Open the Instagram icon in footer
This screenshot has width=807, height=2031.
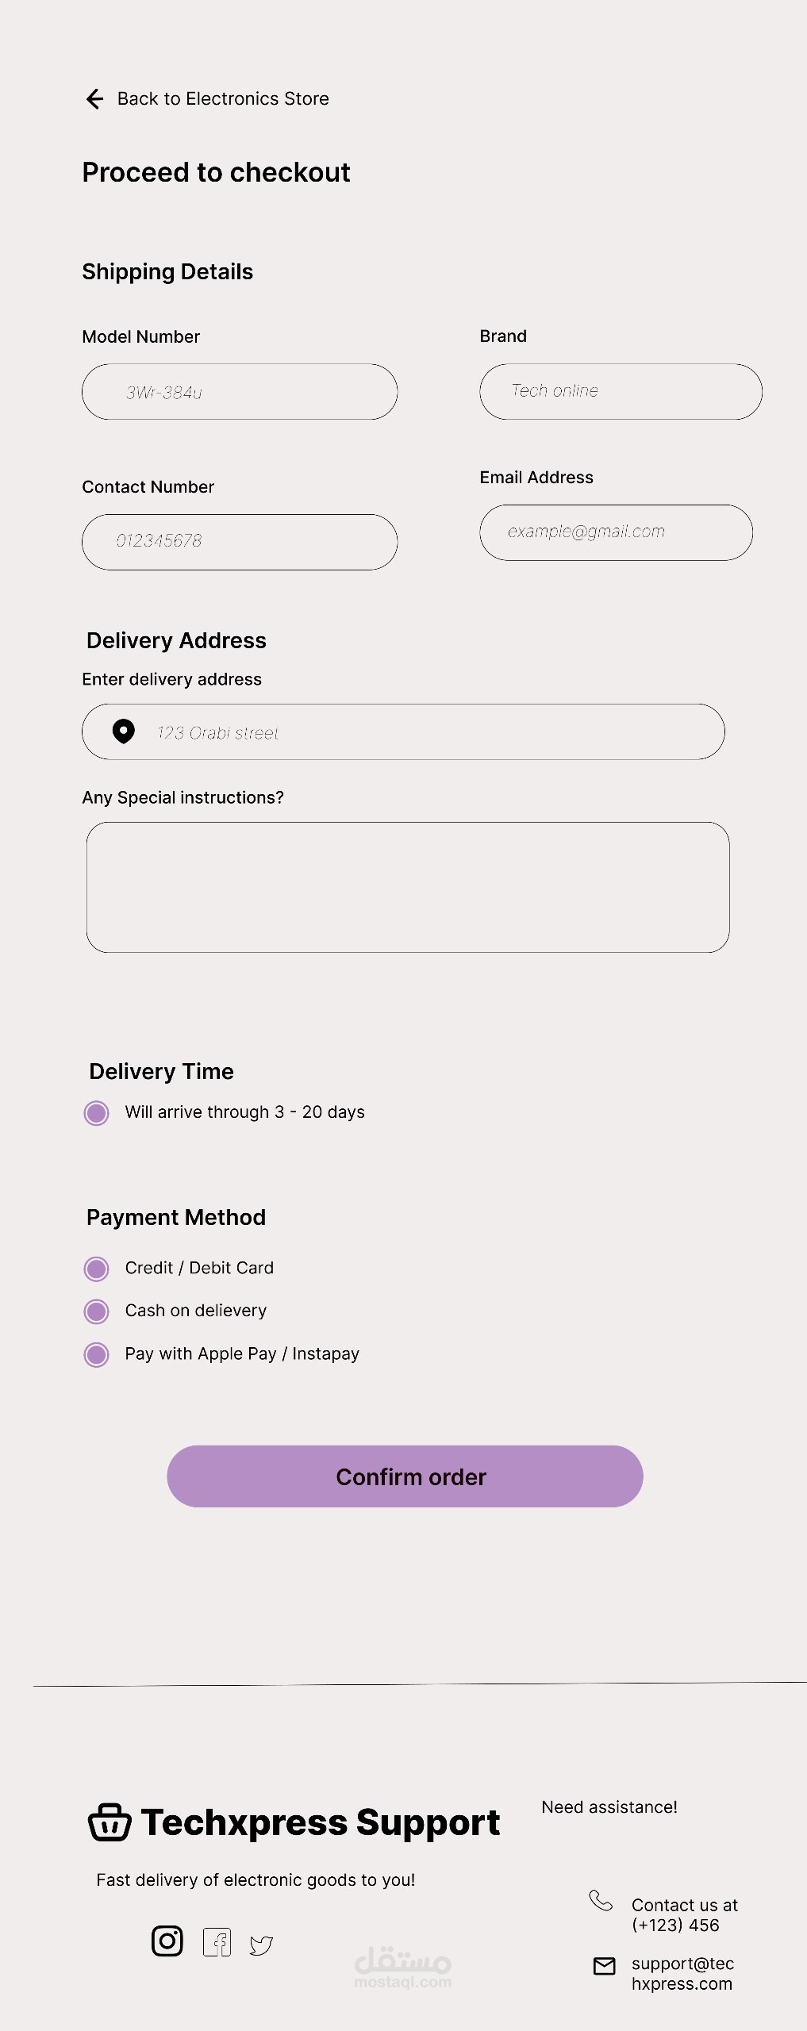tap(167, 1941)
